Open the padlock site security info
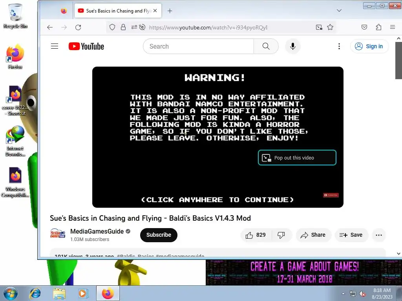Screen dimensions: 402x301 tap(123, 27)
